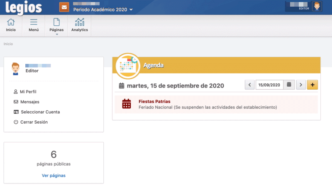Open the orange envelope messages icon

[64, 7]
